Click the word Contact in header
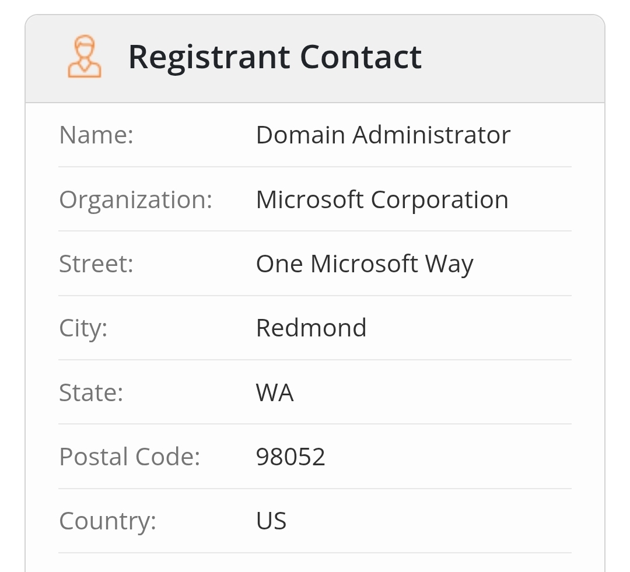The width and height of the screenshot is (630, 572). pos(360,57)
